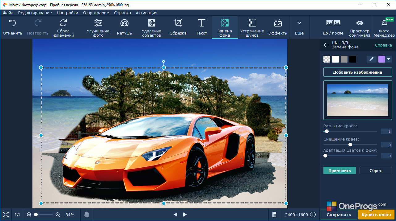
Task: Click the Адаптация цветов value field
Action: click(386, 156)
